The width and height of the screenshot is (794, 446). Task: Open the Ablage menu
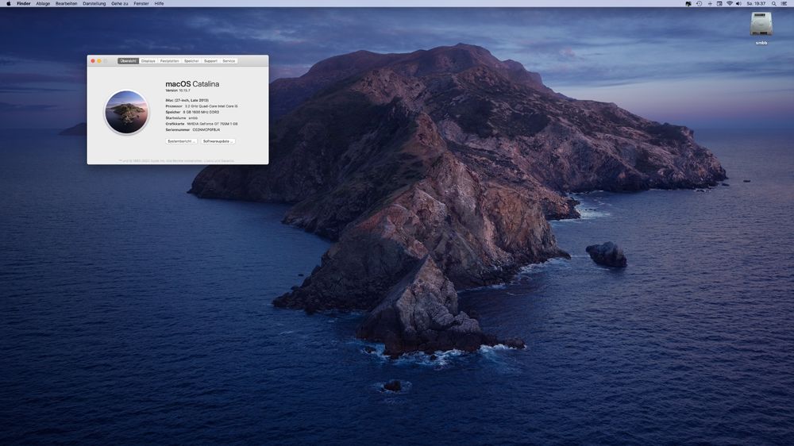click(x=43, y=3)
